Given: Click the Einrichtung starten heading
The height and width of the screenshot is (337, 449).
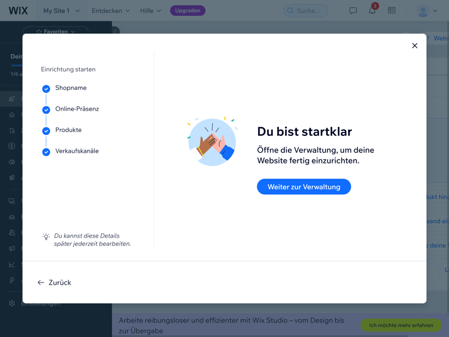Looking at the screenshot, I should click(x=68, y=69).
